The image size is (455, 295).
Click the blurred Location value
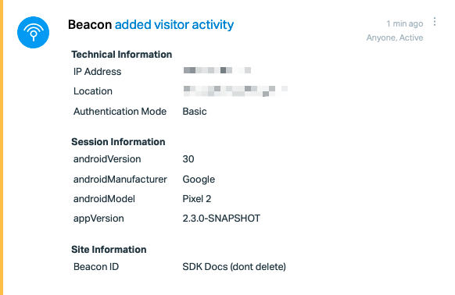[x=235, y=91]
